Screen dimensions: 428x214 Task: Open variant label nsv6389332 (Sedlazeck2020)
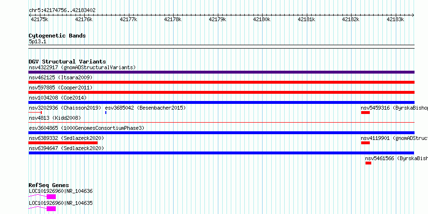click(66, 138)
